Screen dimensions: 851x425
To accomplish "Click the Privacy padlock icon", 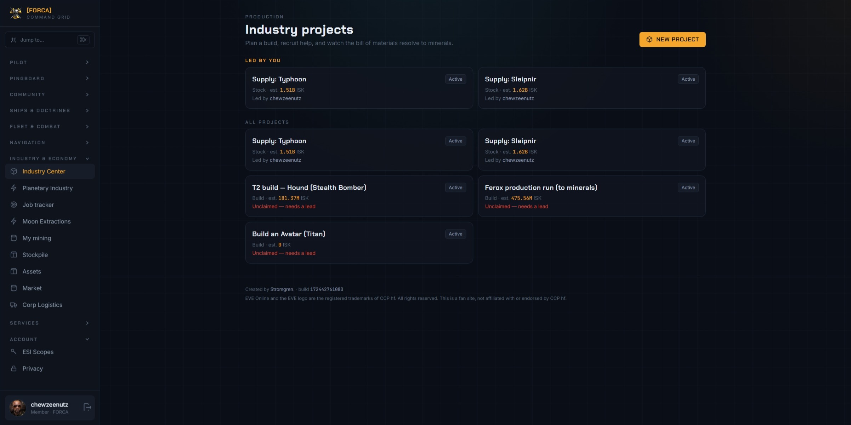I will tap(14, 368).
